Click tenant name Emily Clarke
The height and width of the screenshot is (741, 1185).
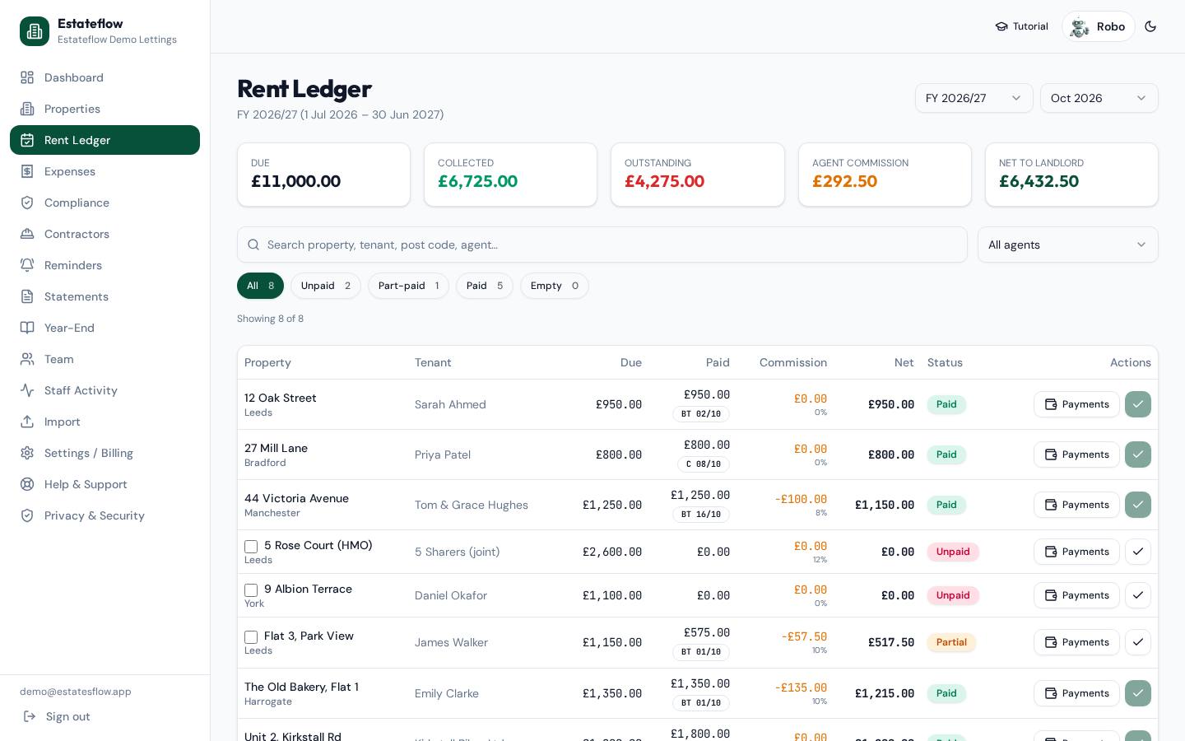447,693
